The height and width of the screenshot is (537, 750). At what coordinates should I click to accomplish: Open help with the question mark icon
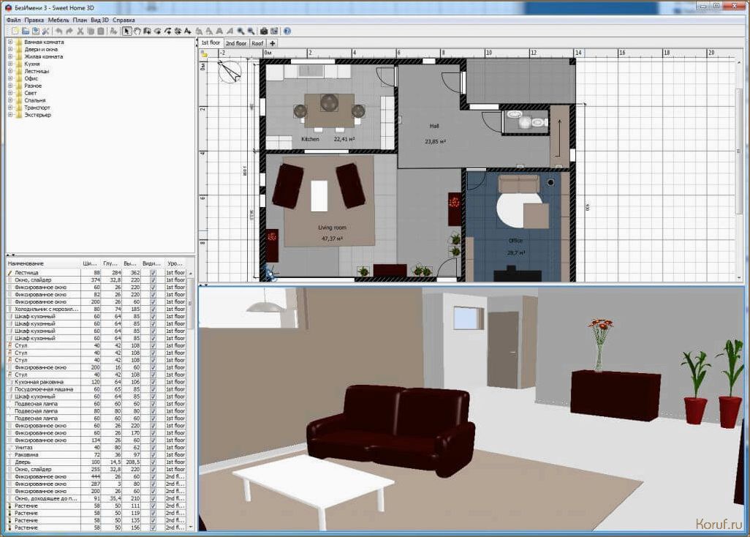tap(287, 31)
